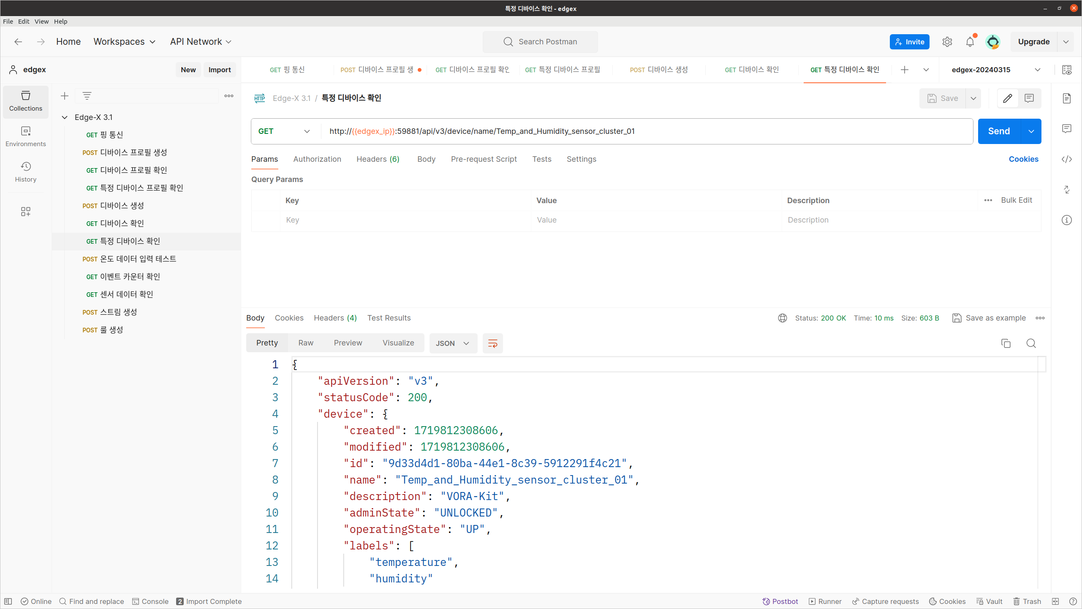Expand the Upgrade options arrow

point(1066,41)
